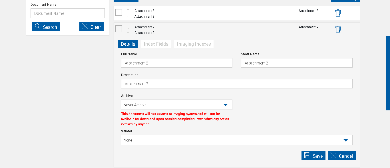Focus the Document Name search field

coord(68,13)
